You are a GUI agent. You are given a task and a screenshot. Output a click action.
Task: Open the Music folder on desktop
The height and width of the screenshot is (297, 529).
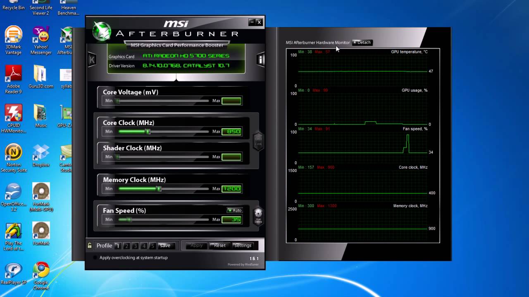click(x=41, y=116)
